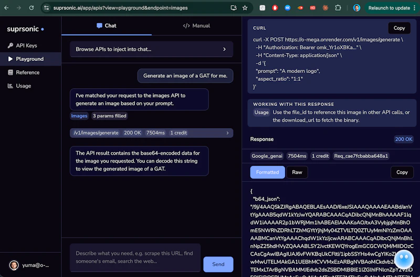Click the orange-red extension icon beside 4K
Viewport: 420px width, 277px height.
(300, 8)
